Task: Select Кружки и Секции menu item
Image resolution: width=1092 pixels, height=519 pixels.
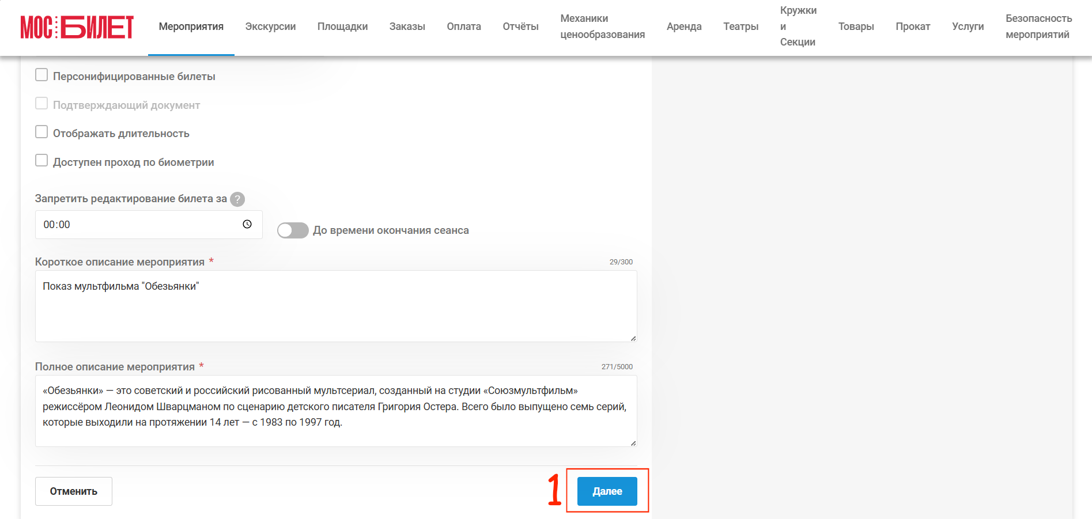Action: click(798, 26)
